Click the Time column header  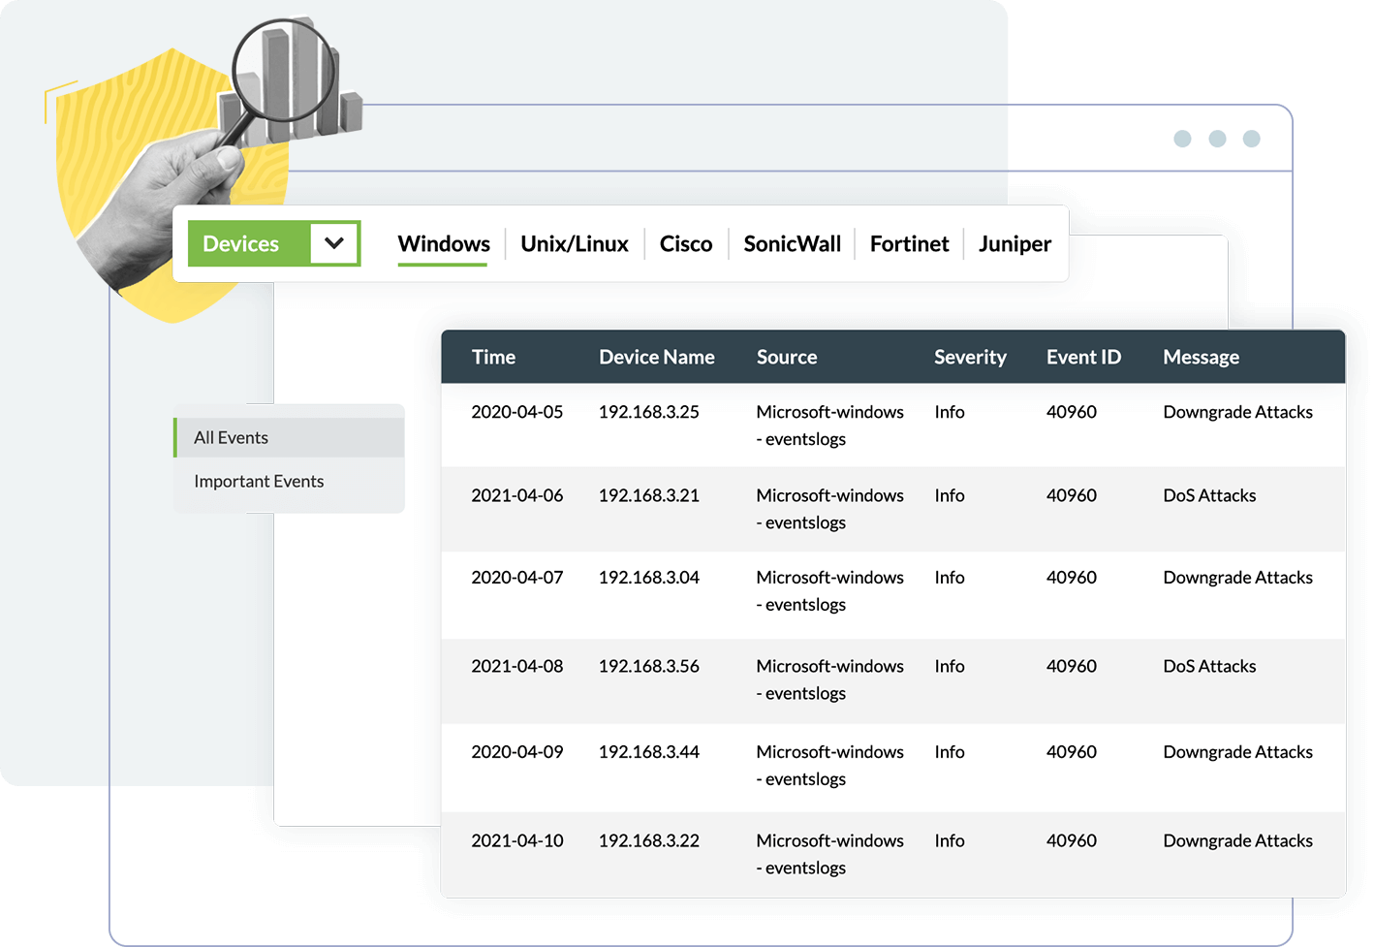[494, 357]
